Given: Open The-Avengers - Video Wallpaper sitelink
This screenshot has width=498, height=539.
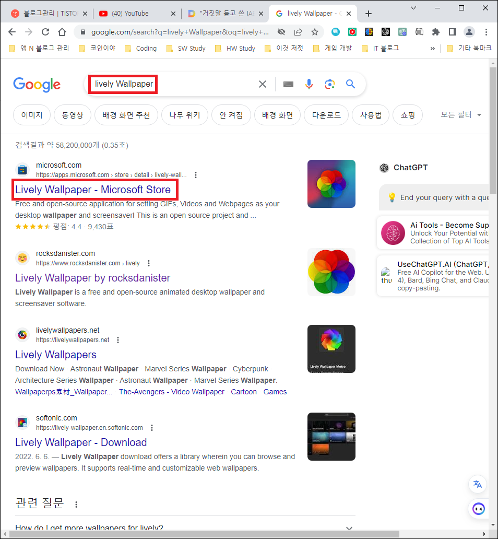Looking at the screenshot, I should click(172, 392).
